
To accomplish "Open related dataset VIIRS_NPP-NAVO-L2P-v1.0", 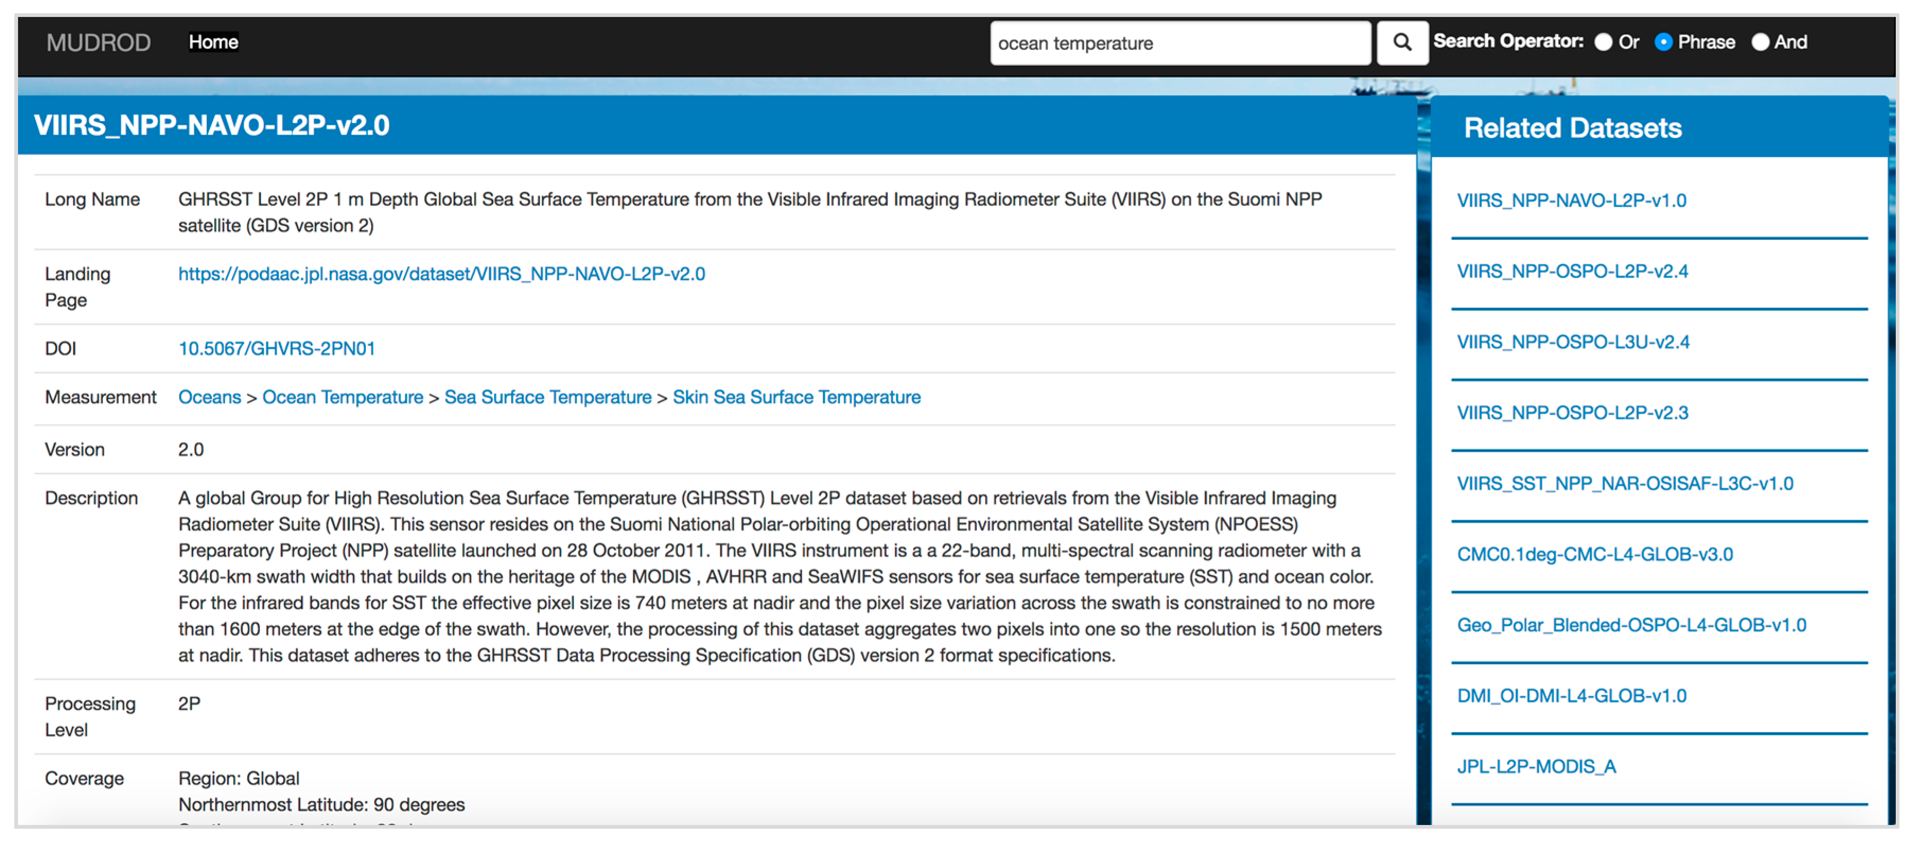I will click(1570, 201).
